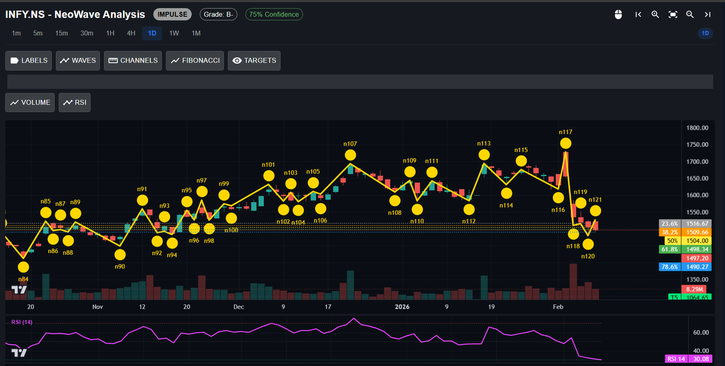This screenshot has height=366, width=725.
Task: Zoom out of the chart
Action: (689, 14)
